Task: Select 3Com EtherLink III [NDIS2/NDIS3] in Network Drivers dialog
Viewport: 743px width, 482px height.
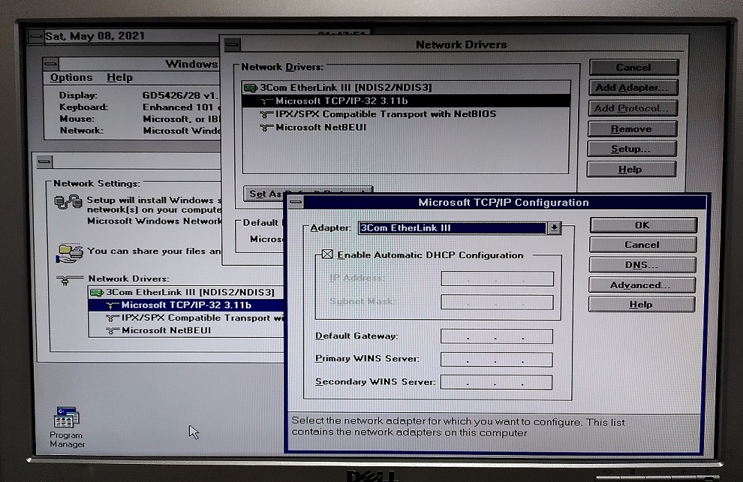Action: pyautogui.click(x=406, y=88)
